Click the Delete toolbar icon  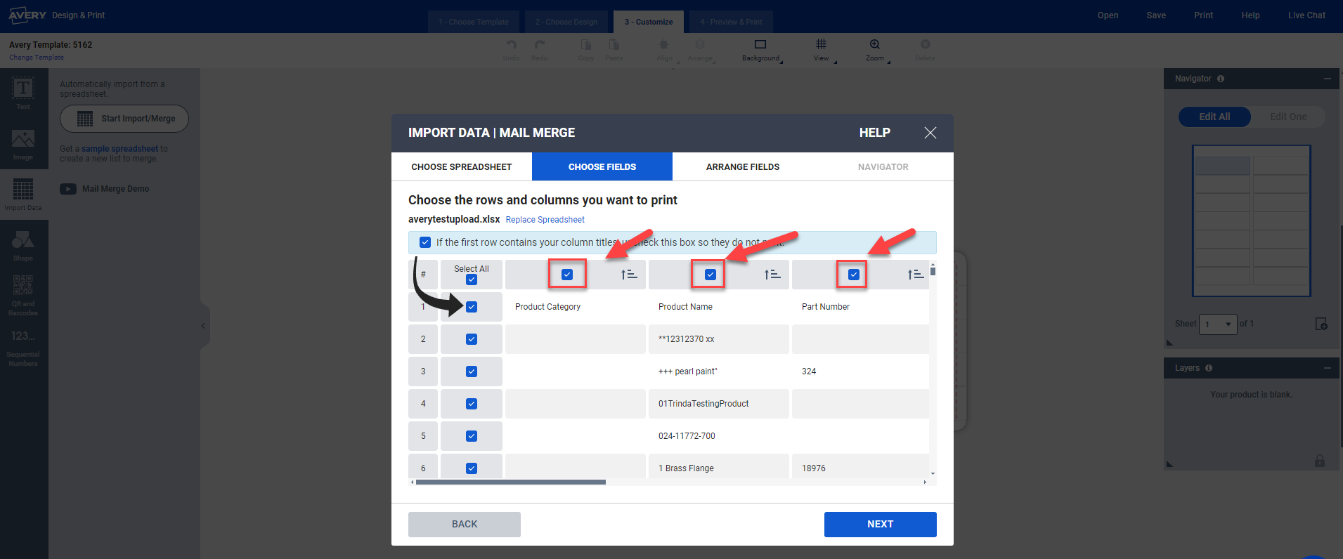tap(925, 49)
